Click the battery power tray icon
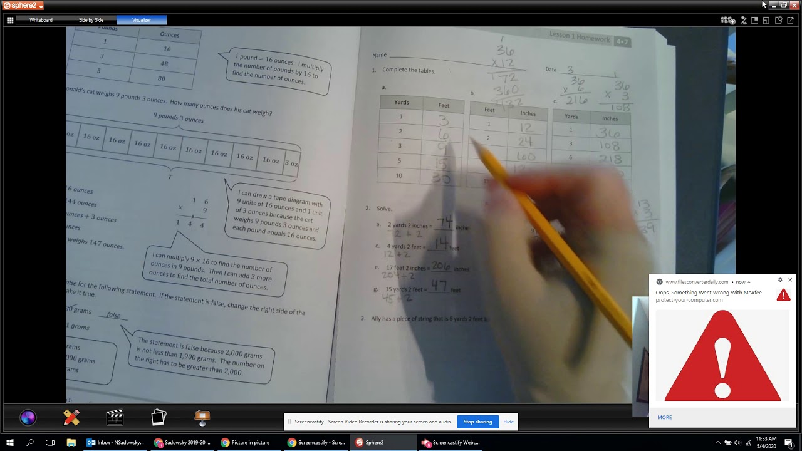 point(728,443)
